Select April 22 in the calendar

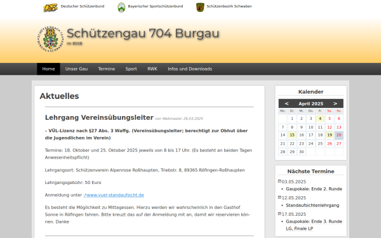(292, 144)
